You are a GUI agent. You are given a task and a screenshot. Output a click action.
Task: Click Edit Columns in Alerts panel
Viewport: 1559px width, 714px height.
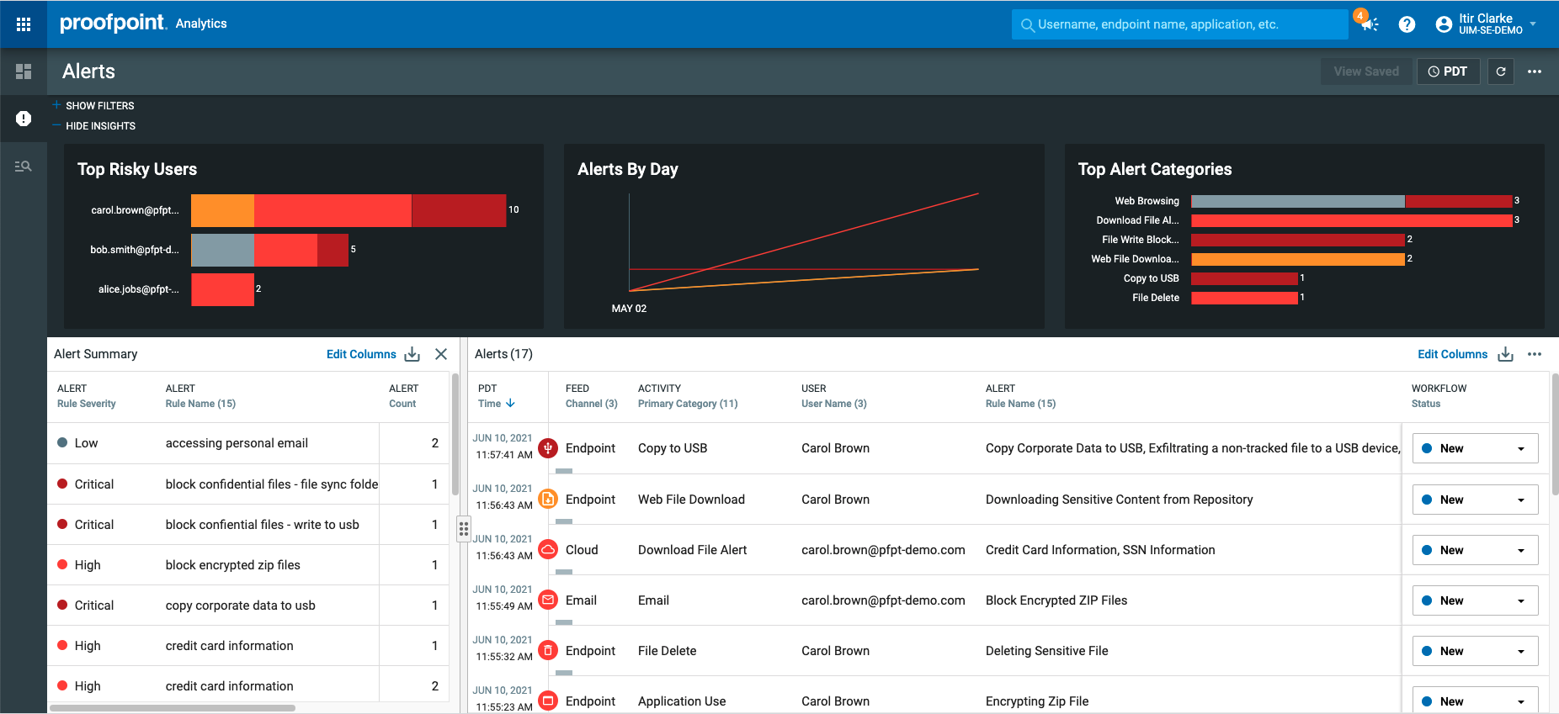click(x=1452, y=354)
